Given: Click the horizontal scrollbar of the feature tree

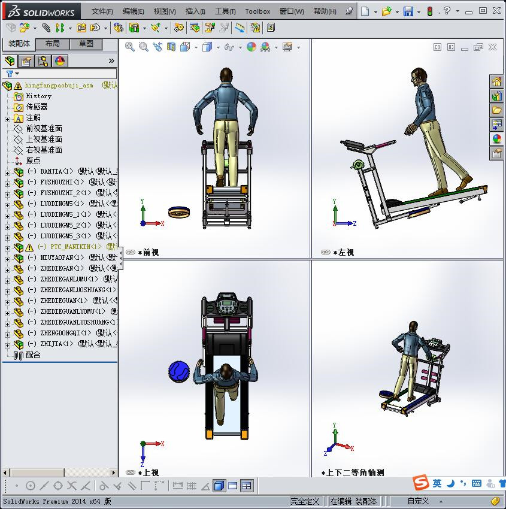Looking at the screenshot, I should click(x=60, y=472).
